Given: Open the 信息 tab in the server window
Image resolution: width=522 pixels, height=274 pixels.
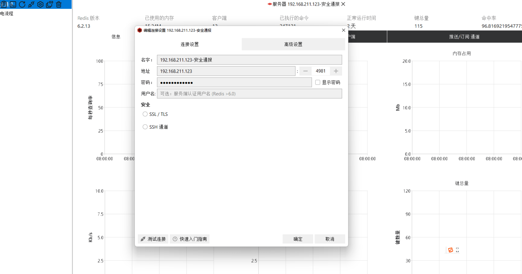Looking at the screenshot, I should (116, 37).
